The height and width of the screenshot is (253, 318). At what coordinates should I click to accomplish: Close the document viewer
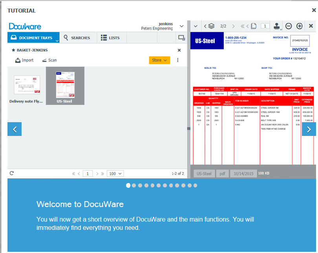tap(311, 26)
